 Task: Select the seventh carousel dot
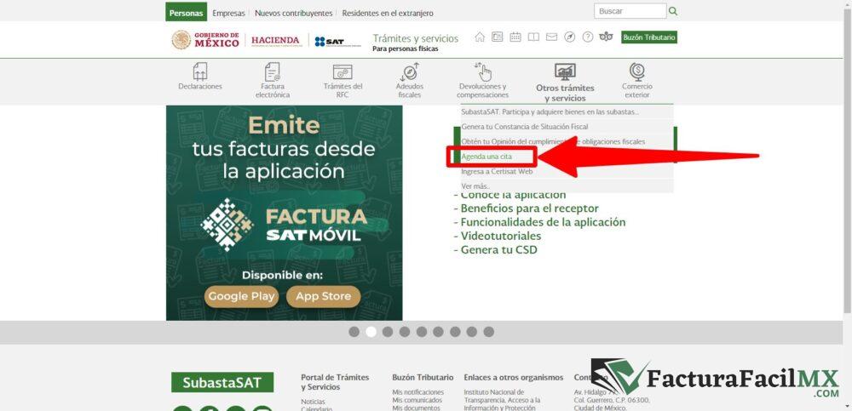pos(455,332)
